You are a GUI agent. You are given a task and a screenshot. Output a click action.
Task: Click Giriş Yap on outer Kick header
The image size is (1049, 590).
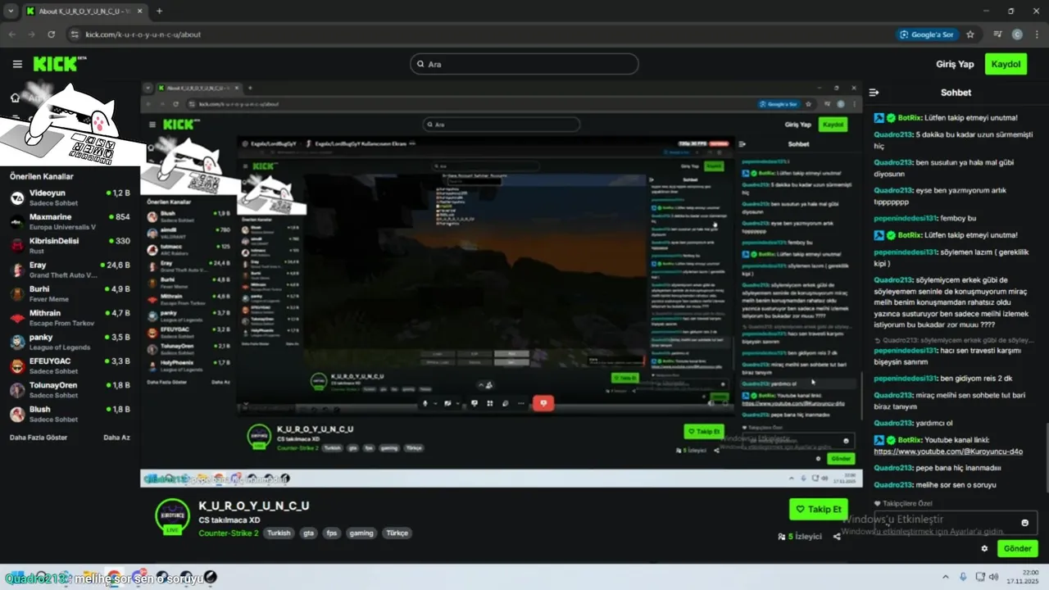[x=955, y=64]
